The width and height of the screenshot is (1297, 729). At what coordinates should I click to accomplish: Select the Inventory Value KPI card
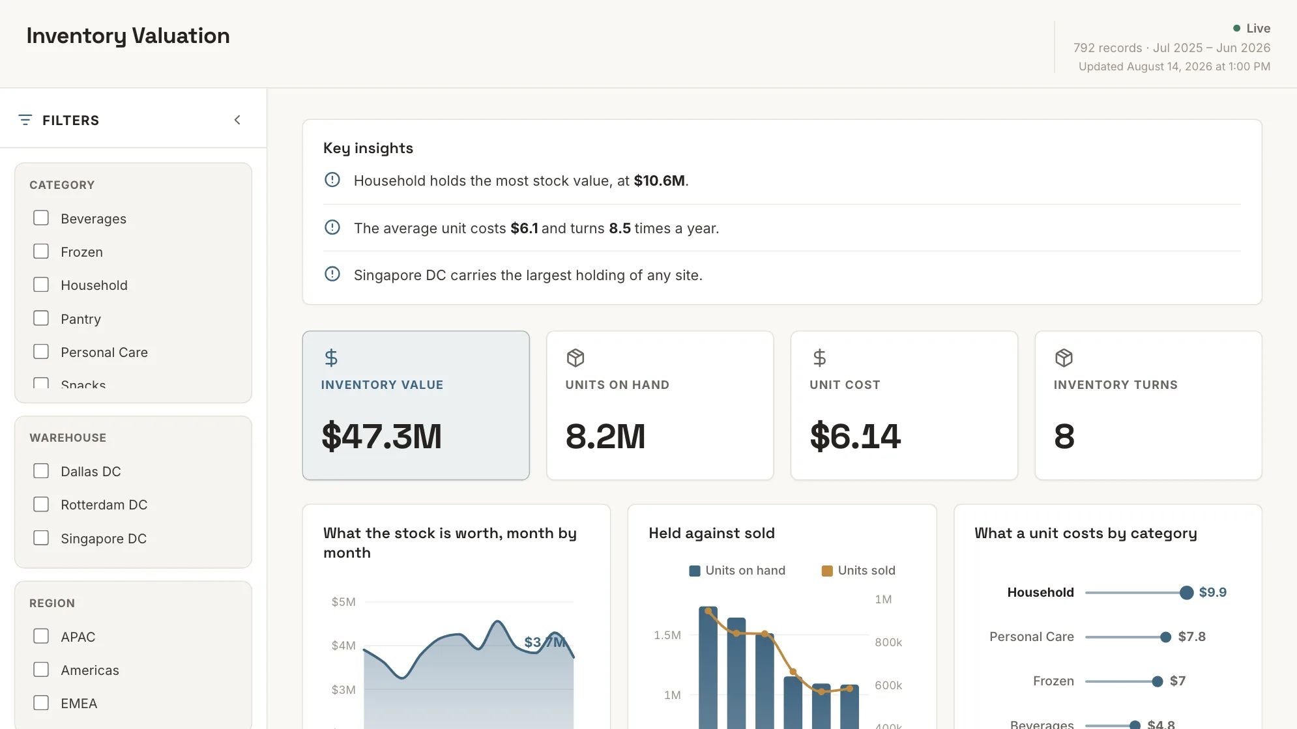(x=416, y=405)
